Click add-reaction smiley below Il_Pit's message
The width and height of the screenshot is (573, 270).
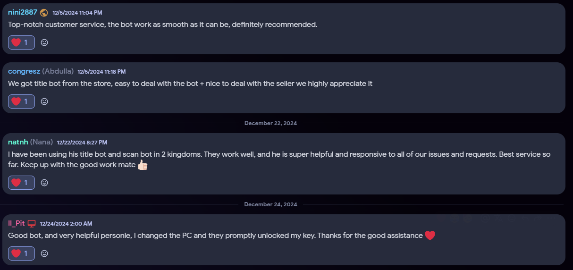tap(44, 253)
